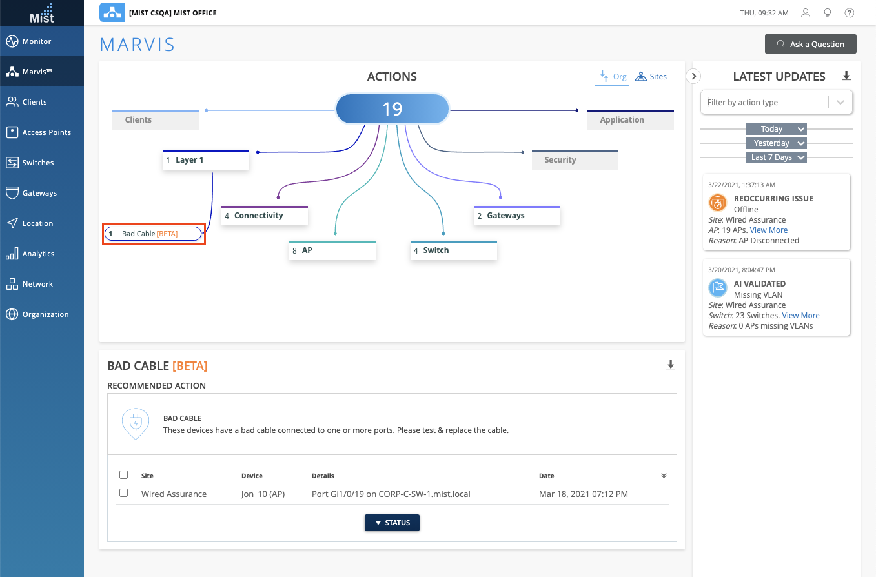The height and width of the screenshot is (577, 876).
Task: Click the Reoccurring Issue orange icon
Action: 718,203
